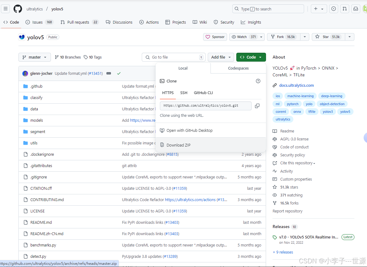
Task: Open dropdown arrow next to plus icon
Action: pyautogui.click(x=322, y=9)
